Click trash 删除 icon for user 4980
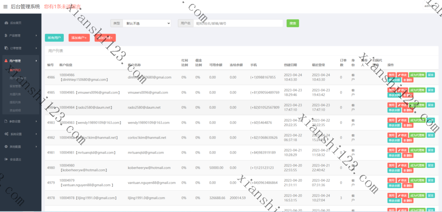Screen dimensions: 442x212 click(405, 171)
